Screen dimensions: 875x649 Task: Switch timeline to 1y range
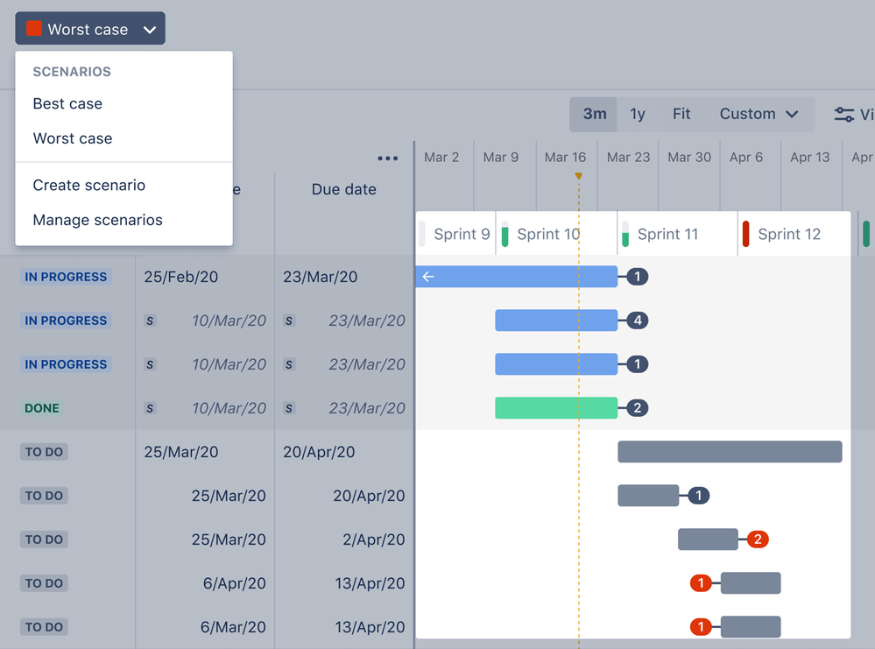638,114
